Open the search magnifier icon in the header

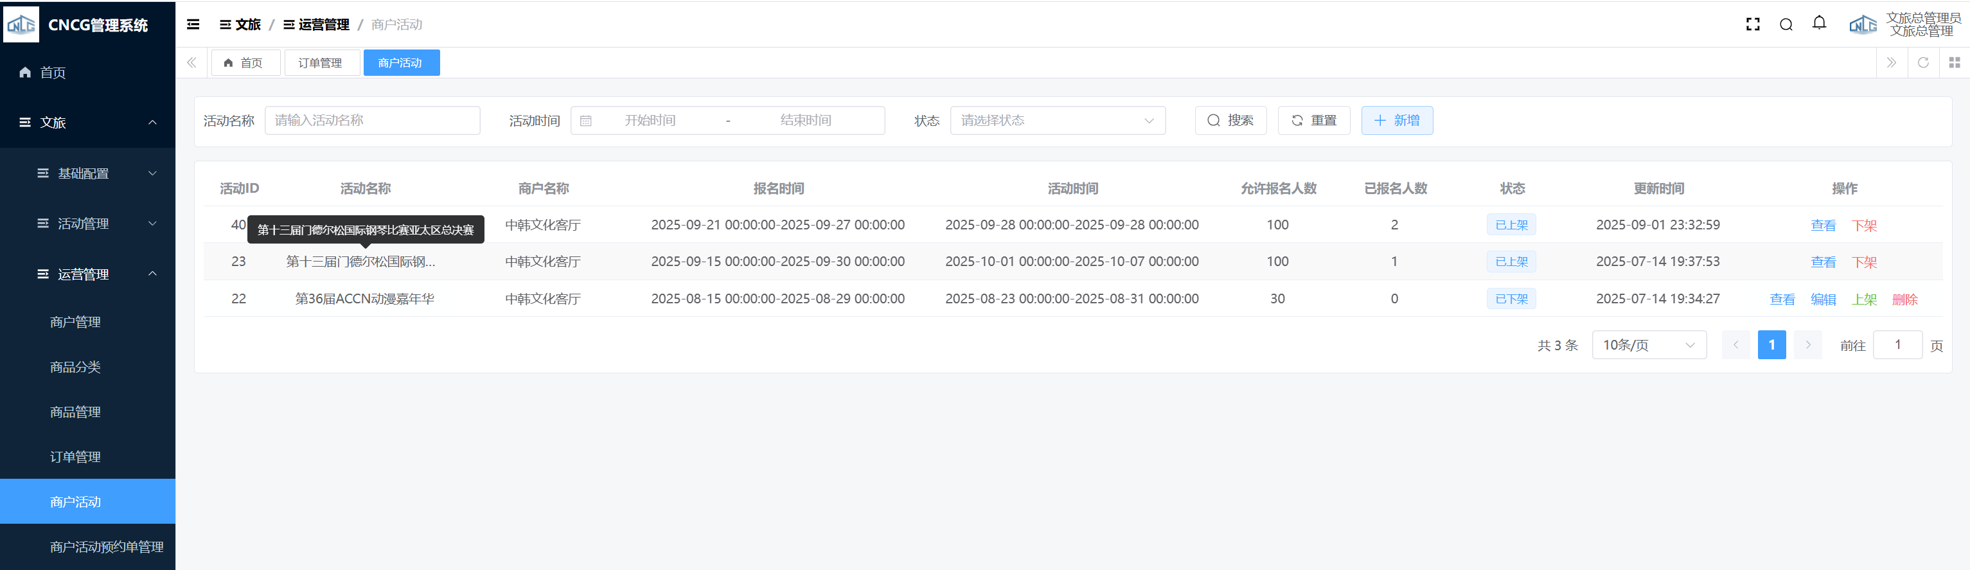(1786, 24)
